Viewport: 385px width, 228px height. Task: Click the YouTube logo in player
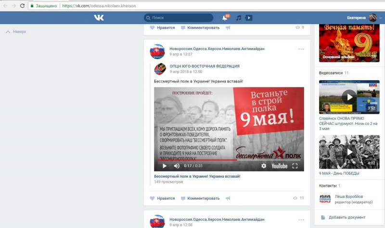[279, 166]
